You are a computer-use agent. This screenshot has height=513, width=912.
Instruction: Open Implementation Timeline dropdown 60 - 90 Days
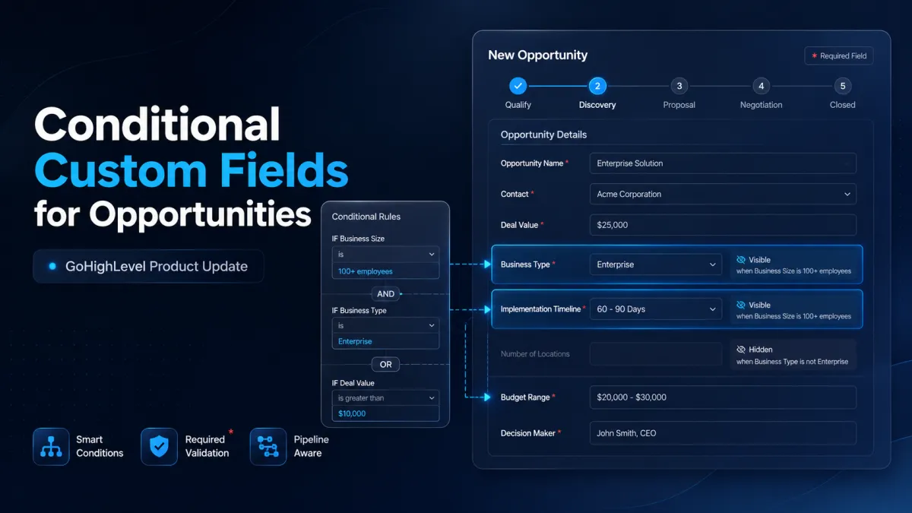click(x=656, y=309)
